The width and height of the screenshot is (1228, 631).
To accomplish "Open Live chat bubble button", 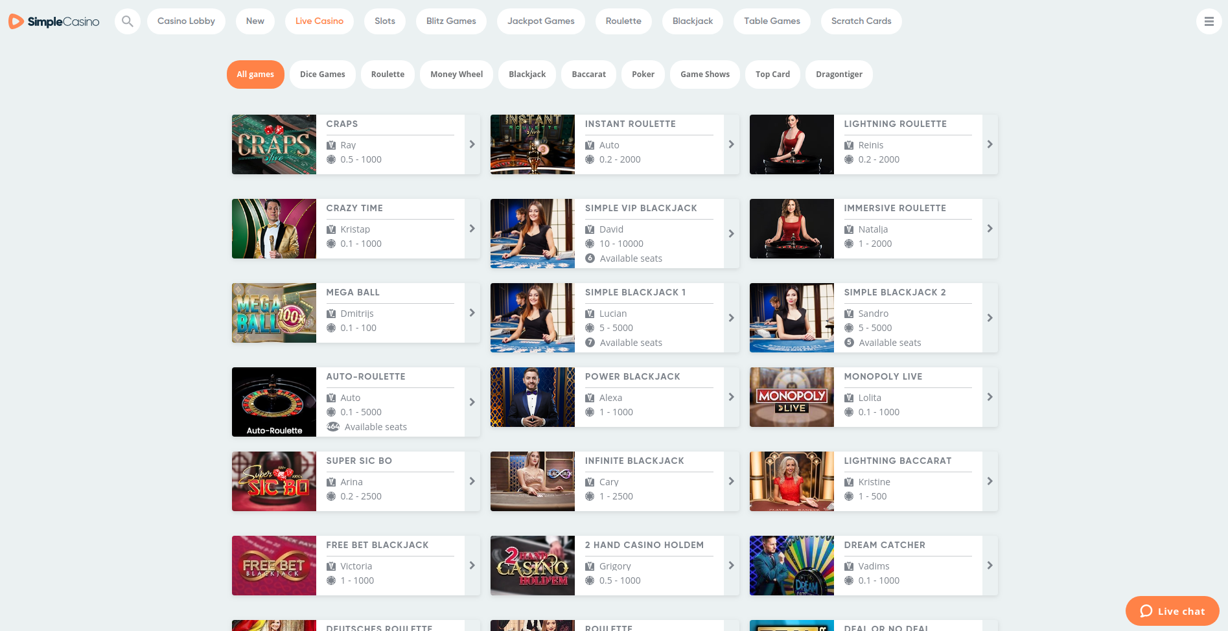I will pos(1172,611).
